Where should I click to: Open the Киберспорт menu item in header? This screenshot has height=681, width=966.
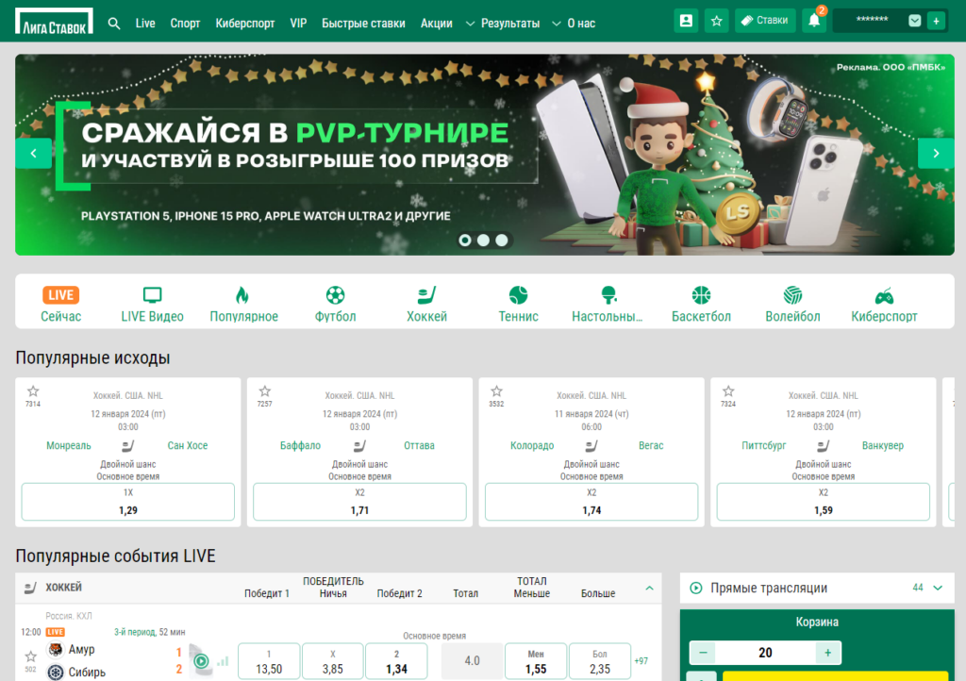[245, 24]
